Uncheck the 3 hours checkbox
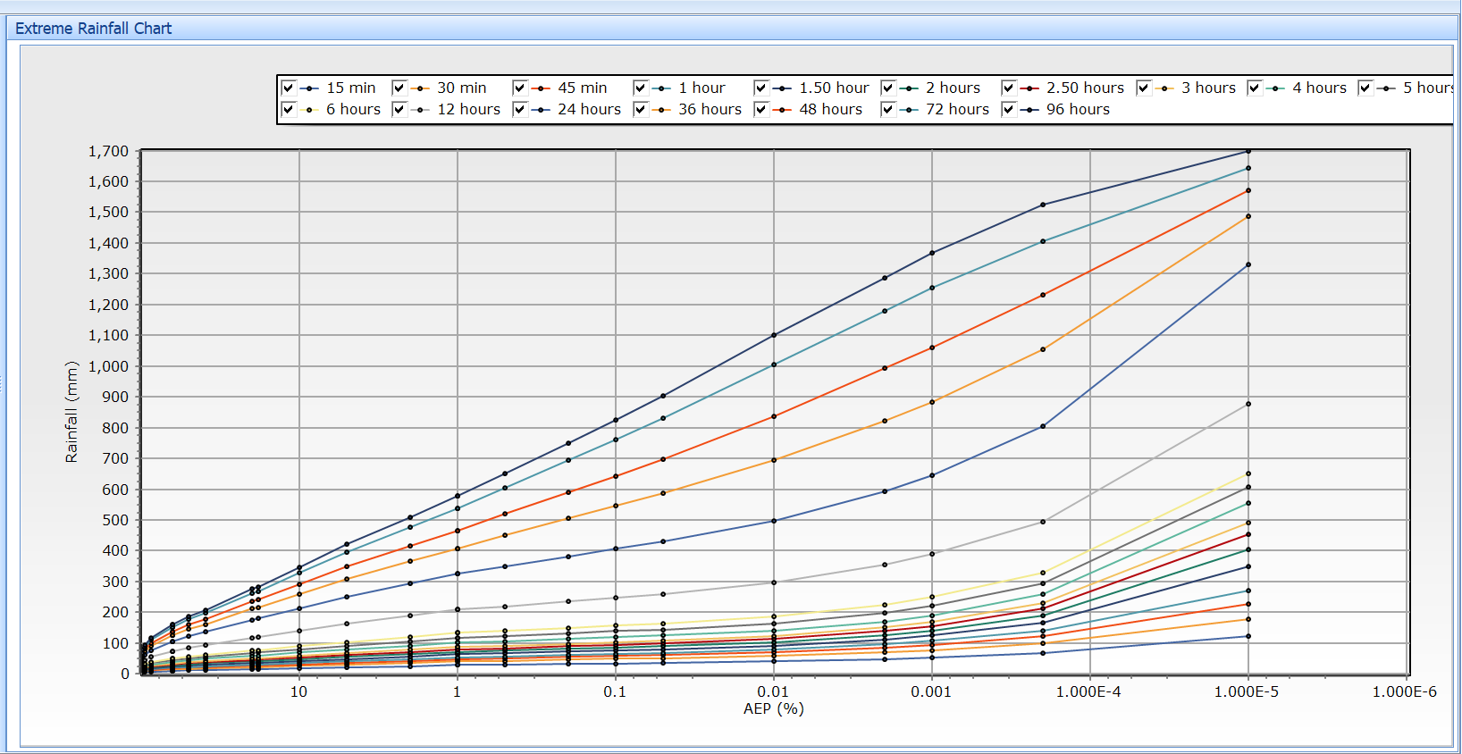Screen dimensions: 1462x754 point(1144,88)
